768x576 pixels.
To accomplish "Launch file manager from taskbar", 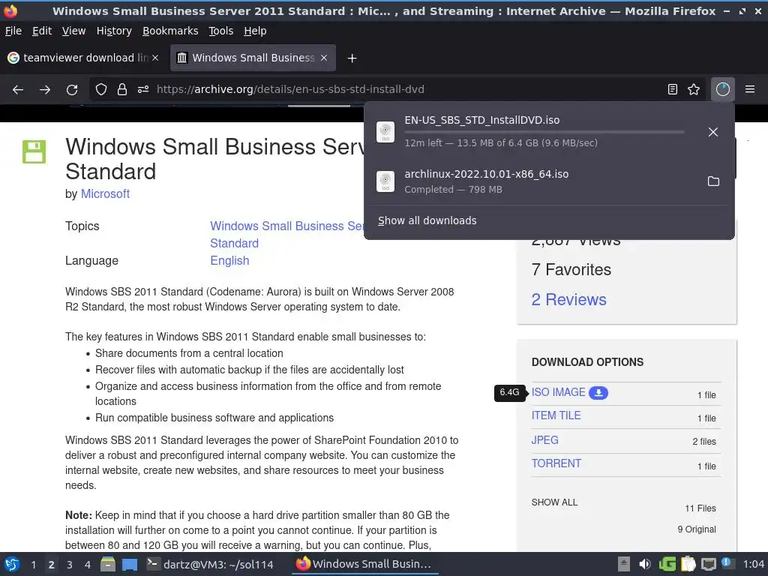I will point(108,564).
